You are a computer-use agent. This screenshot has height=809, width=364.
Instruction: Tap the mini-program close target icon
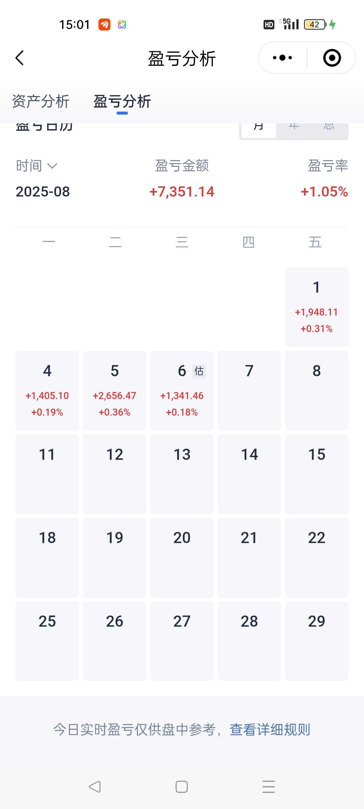click(332, 58)
